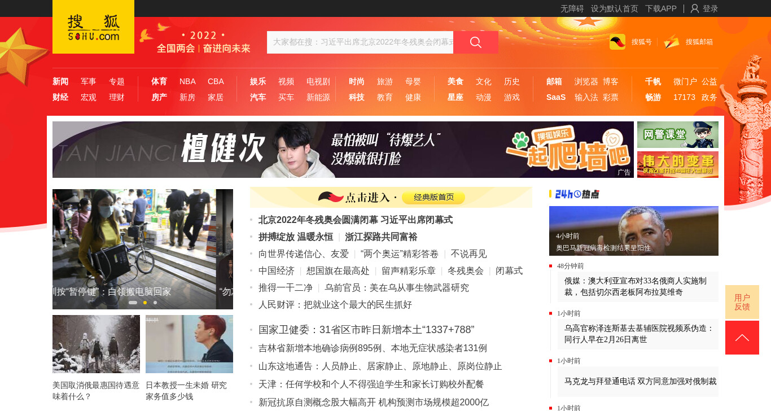Open 拼搏绽放 温暖永恒 headline
Screen dimensions: 771x411
click(x=296, y=237)
